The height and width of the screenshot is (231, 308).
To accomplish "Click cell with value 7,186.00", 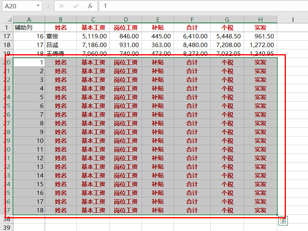I will 93,45.
